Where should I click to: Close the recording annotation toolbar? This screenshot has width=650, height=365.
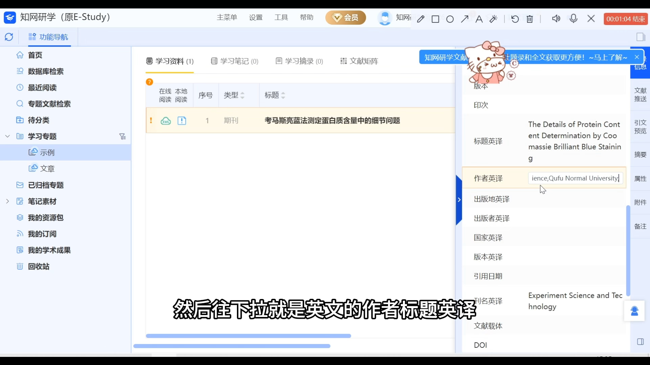(591, 19)
